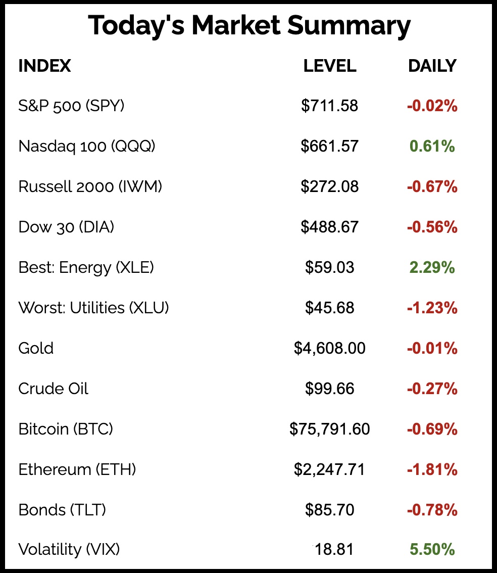
Task: Click the Today's Market Summary title
Action: [249, 26]
